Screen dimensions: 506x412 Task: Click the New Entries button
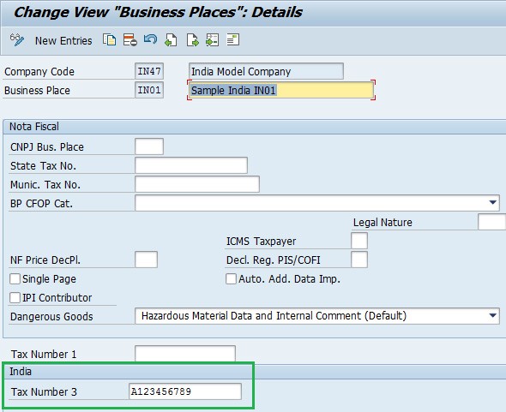[63, 41]
